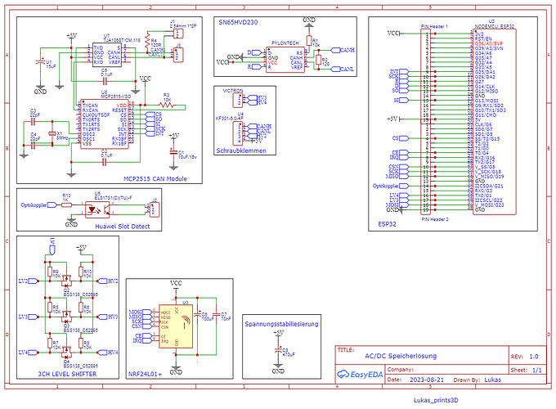Select the Q4 BSS138 MOSFET symbol
Image resolution: width=556 pixels, height=409 pixels.
click(x=66, y=353)
